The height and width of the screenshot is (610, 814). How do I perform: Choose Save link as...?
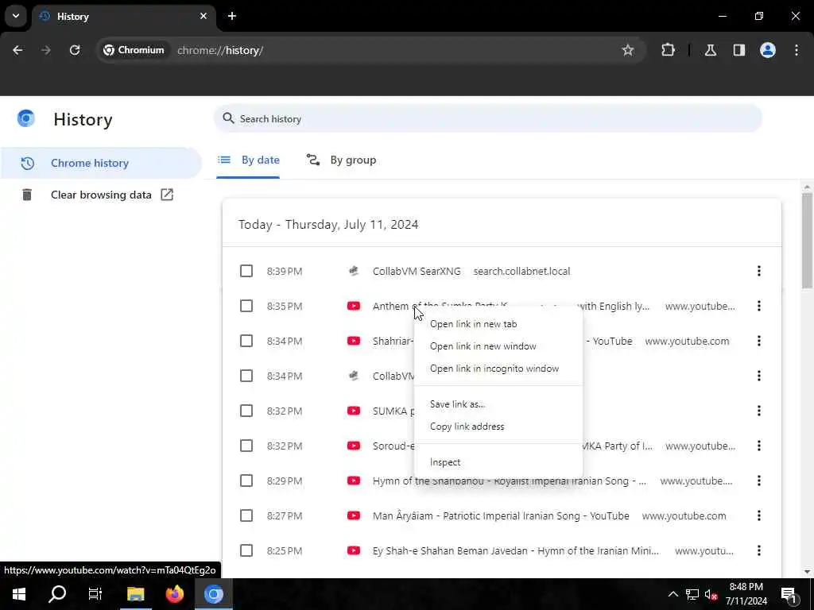coord(498,404)
